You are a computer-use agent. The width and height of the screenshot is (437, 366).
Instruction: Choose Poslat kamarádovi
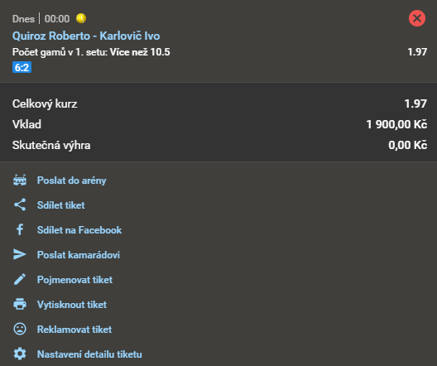(79, 255)
